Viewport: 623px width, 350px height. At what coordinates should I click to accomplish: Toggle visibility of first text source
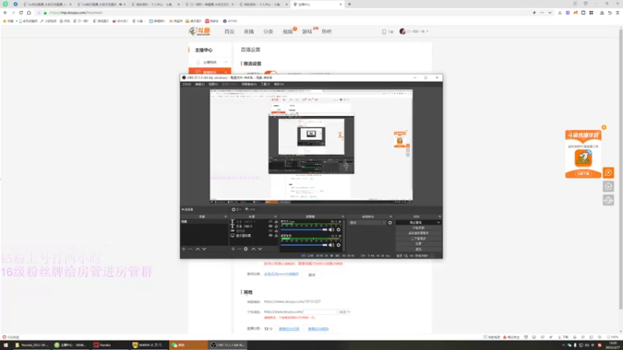pos(270,222)
